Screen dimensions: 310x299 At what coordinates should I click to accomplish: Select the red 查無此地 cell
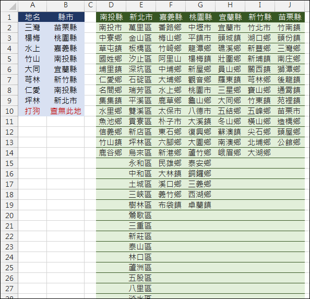pyautogui.click(x=66, y=111)
